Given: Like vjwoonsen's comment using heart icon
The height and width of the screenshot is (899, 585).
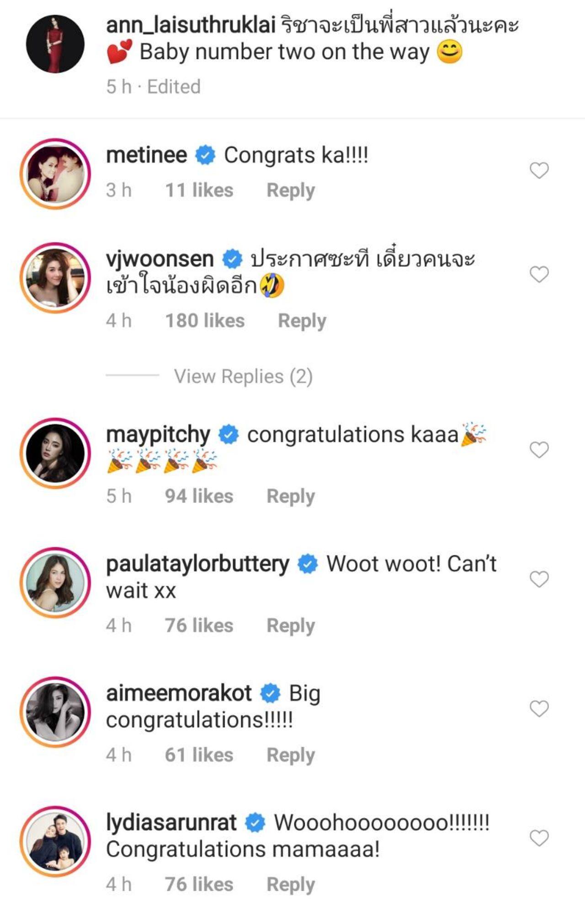Looking at the screenshot, I should (x=539, y=274).
